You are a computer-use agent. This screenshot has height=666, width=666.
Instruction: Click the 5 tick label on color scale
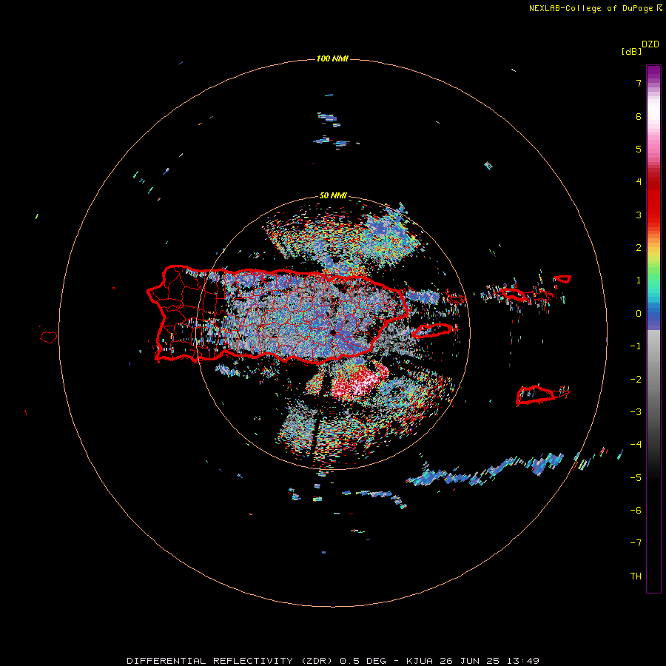pos(639,149)
